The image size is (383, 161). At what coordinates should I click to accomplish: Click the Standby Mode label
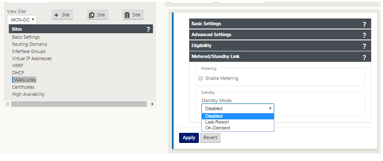coord(217,100)
